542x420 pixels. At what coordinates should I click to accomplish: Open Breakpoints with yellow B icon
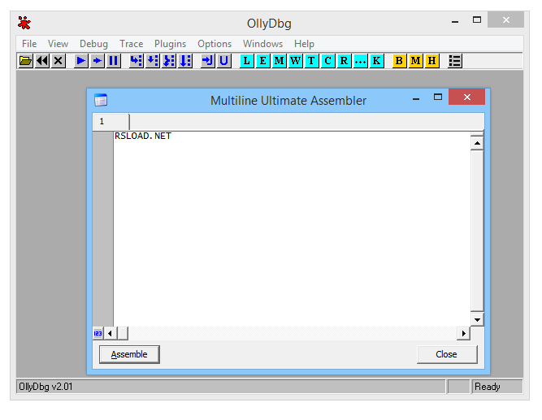pos(399,61)
